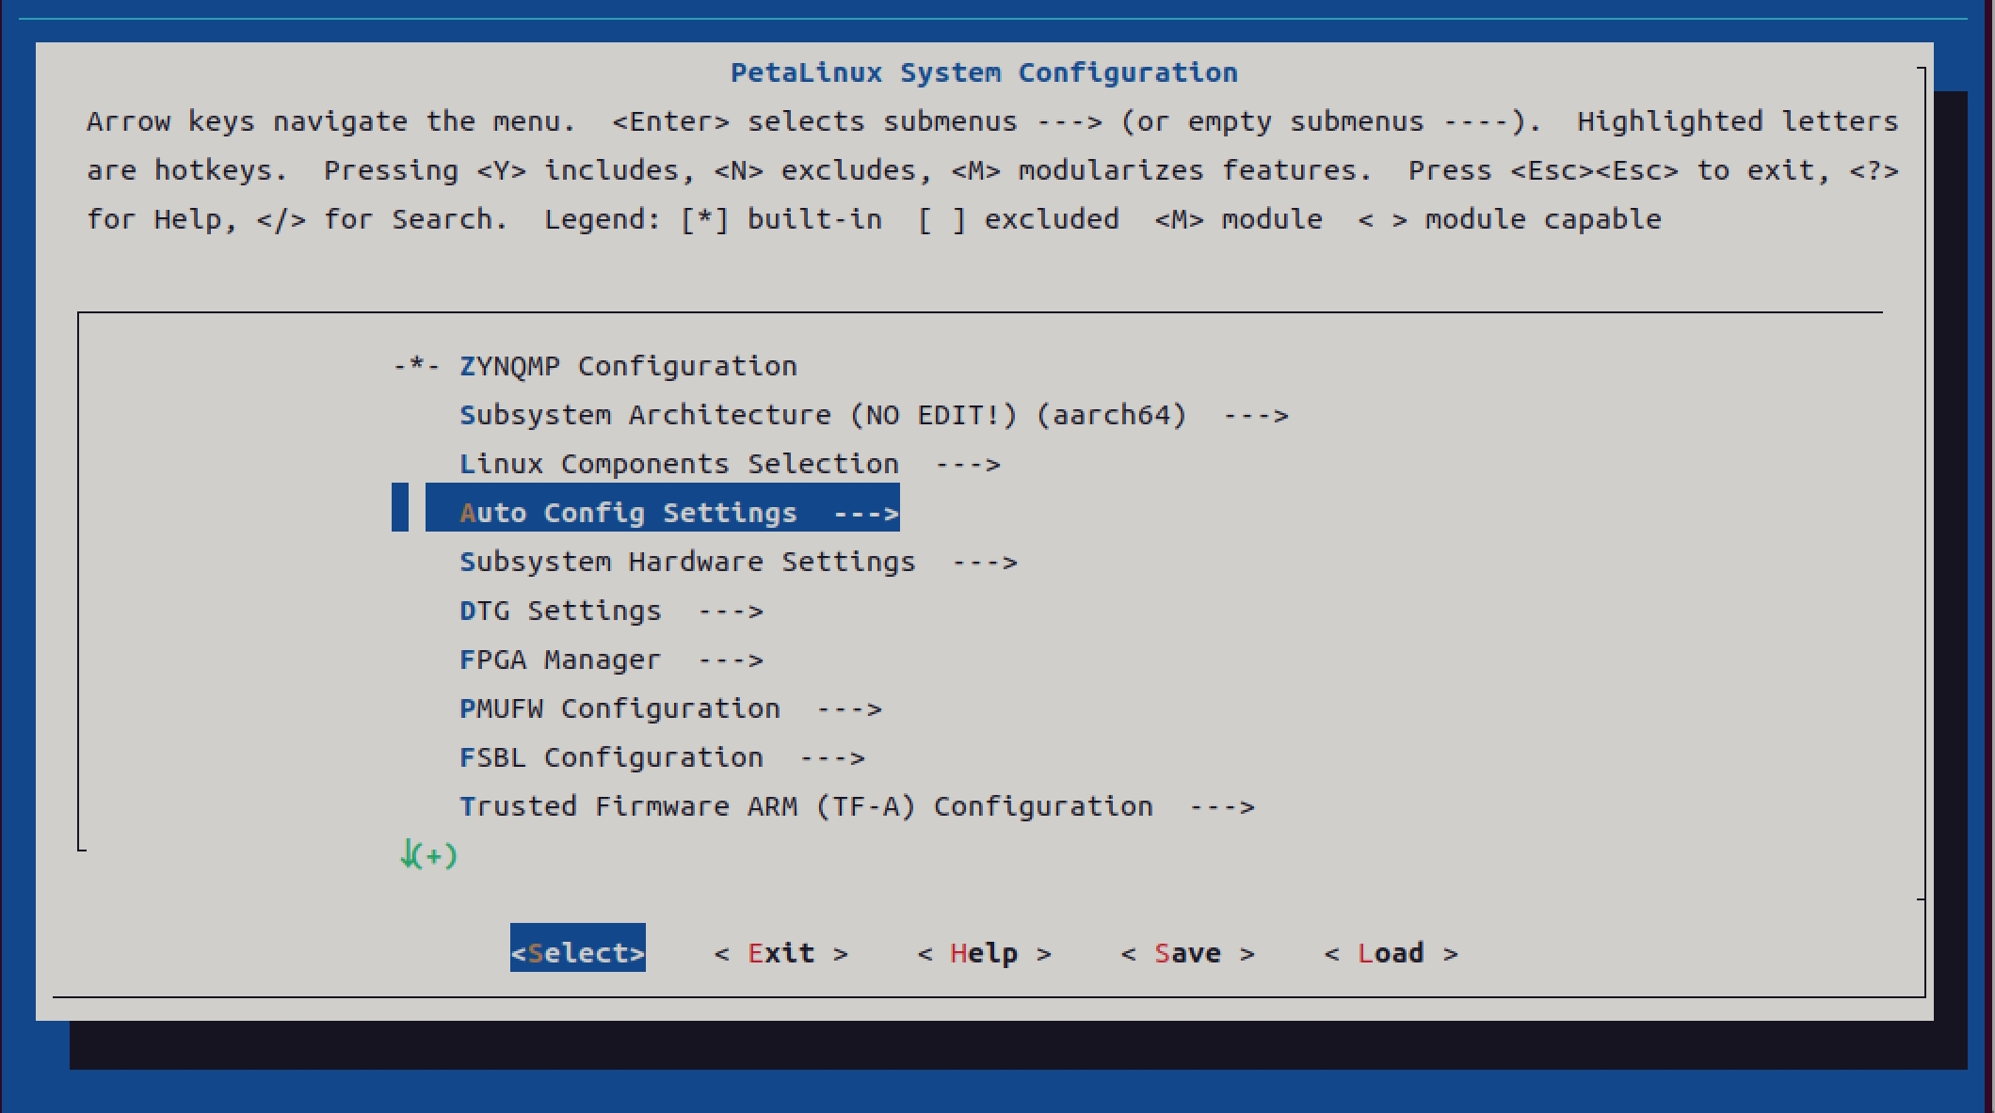Click the < Help > button

point(985,953)
